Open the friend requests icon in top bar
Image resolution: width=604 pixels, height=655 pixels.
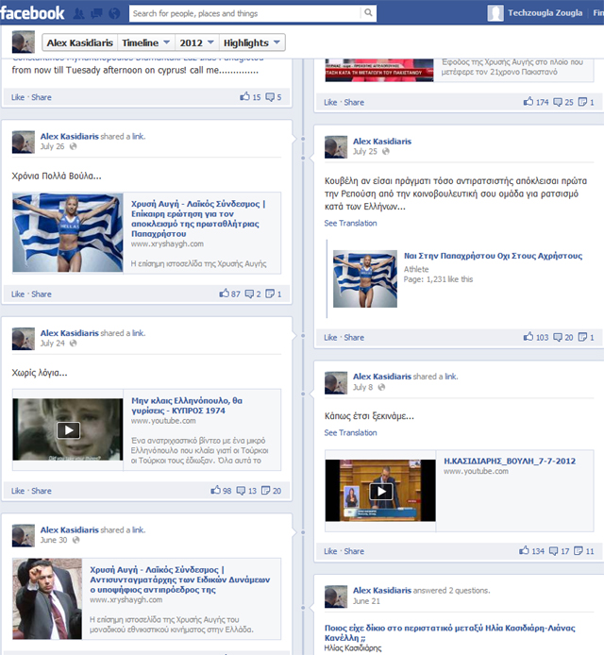click(78, 13)
